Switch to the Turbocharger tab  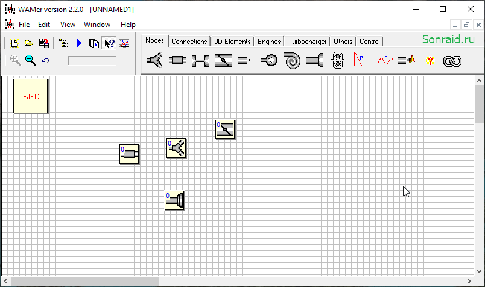tap(307, 42)
